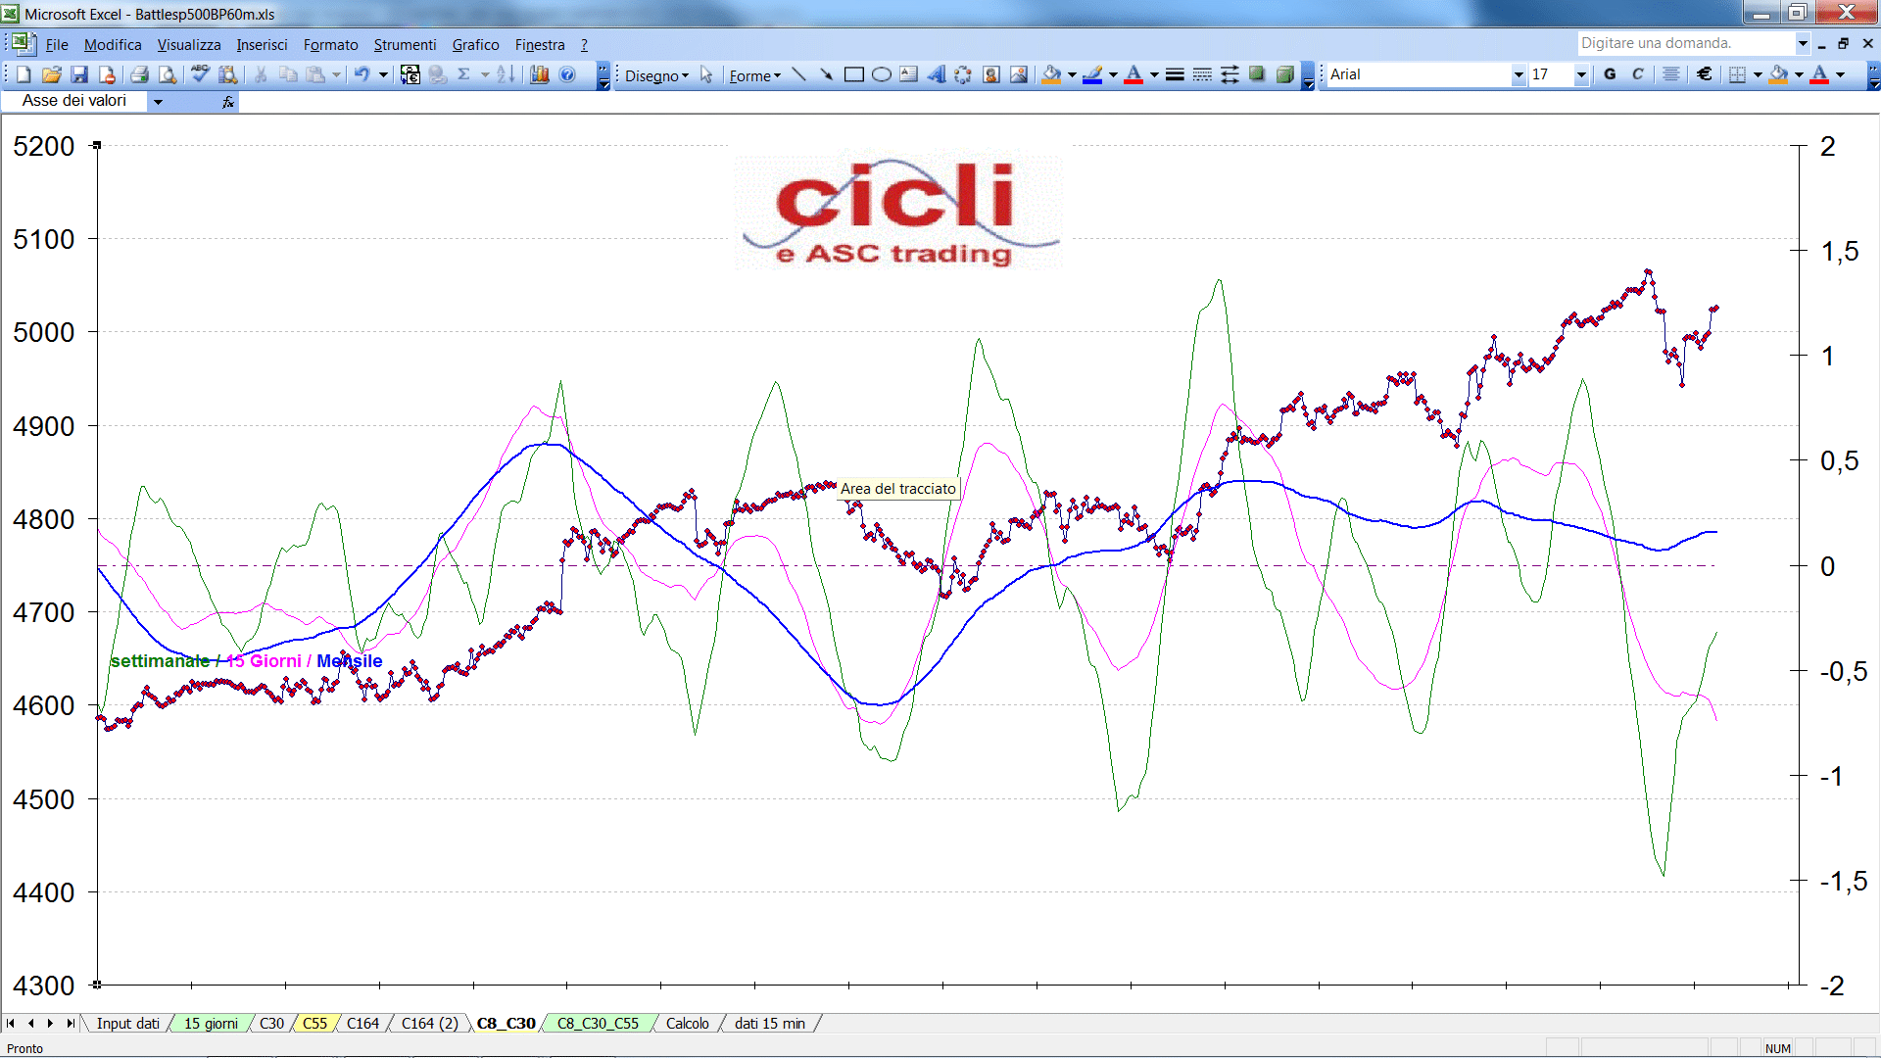
Task: Switch to the C8_C30_C55 sheet tab
Action: click(598, 1024)
